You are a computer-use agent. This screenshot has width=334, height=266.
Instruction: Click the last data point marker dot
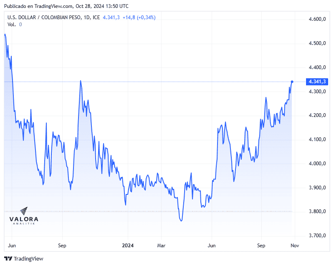292,82
